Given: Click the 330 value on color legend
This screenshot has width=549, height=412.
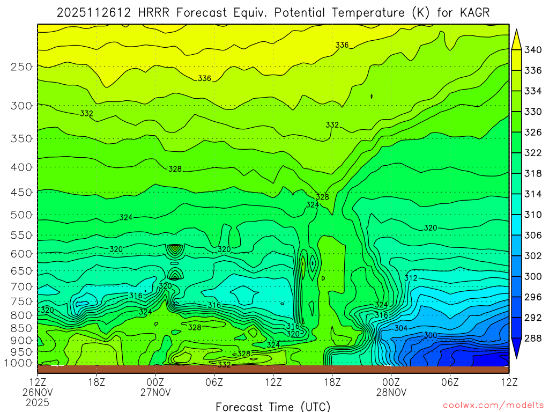Looking at the screenshot, I should tap(533, 112).
